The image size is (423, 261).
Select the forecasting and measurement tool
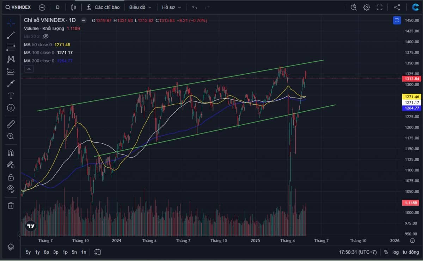pos(11,72)
